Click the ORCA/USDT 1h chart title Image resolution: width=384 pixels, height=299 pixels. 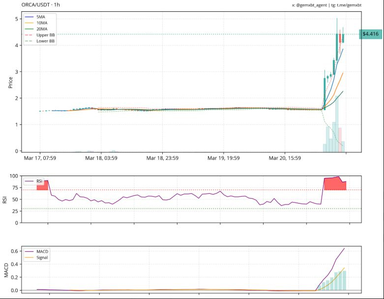click(x=40, y=5)
